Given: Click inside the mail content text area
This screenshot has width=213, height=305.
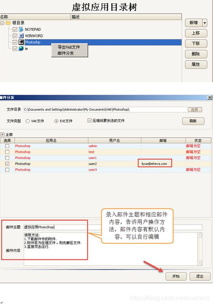Looking at the screenshot, I should point(110,249).
